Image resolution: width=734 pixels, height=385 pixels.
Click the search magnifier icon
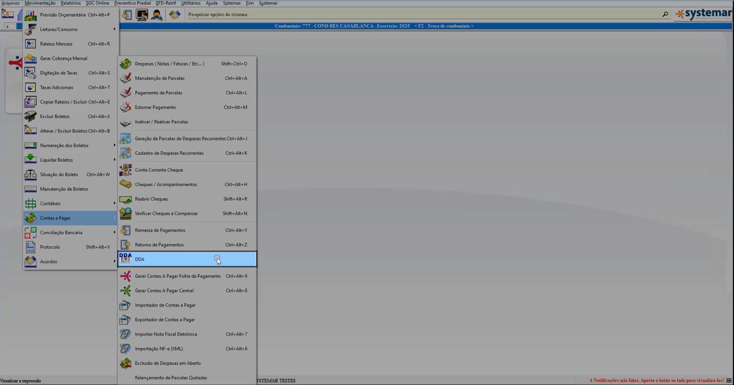665,14
